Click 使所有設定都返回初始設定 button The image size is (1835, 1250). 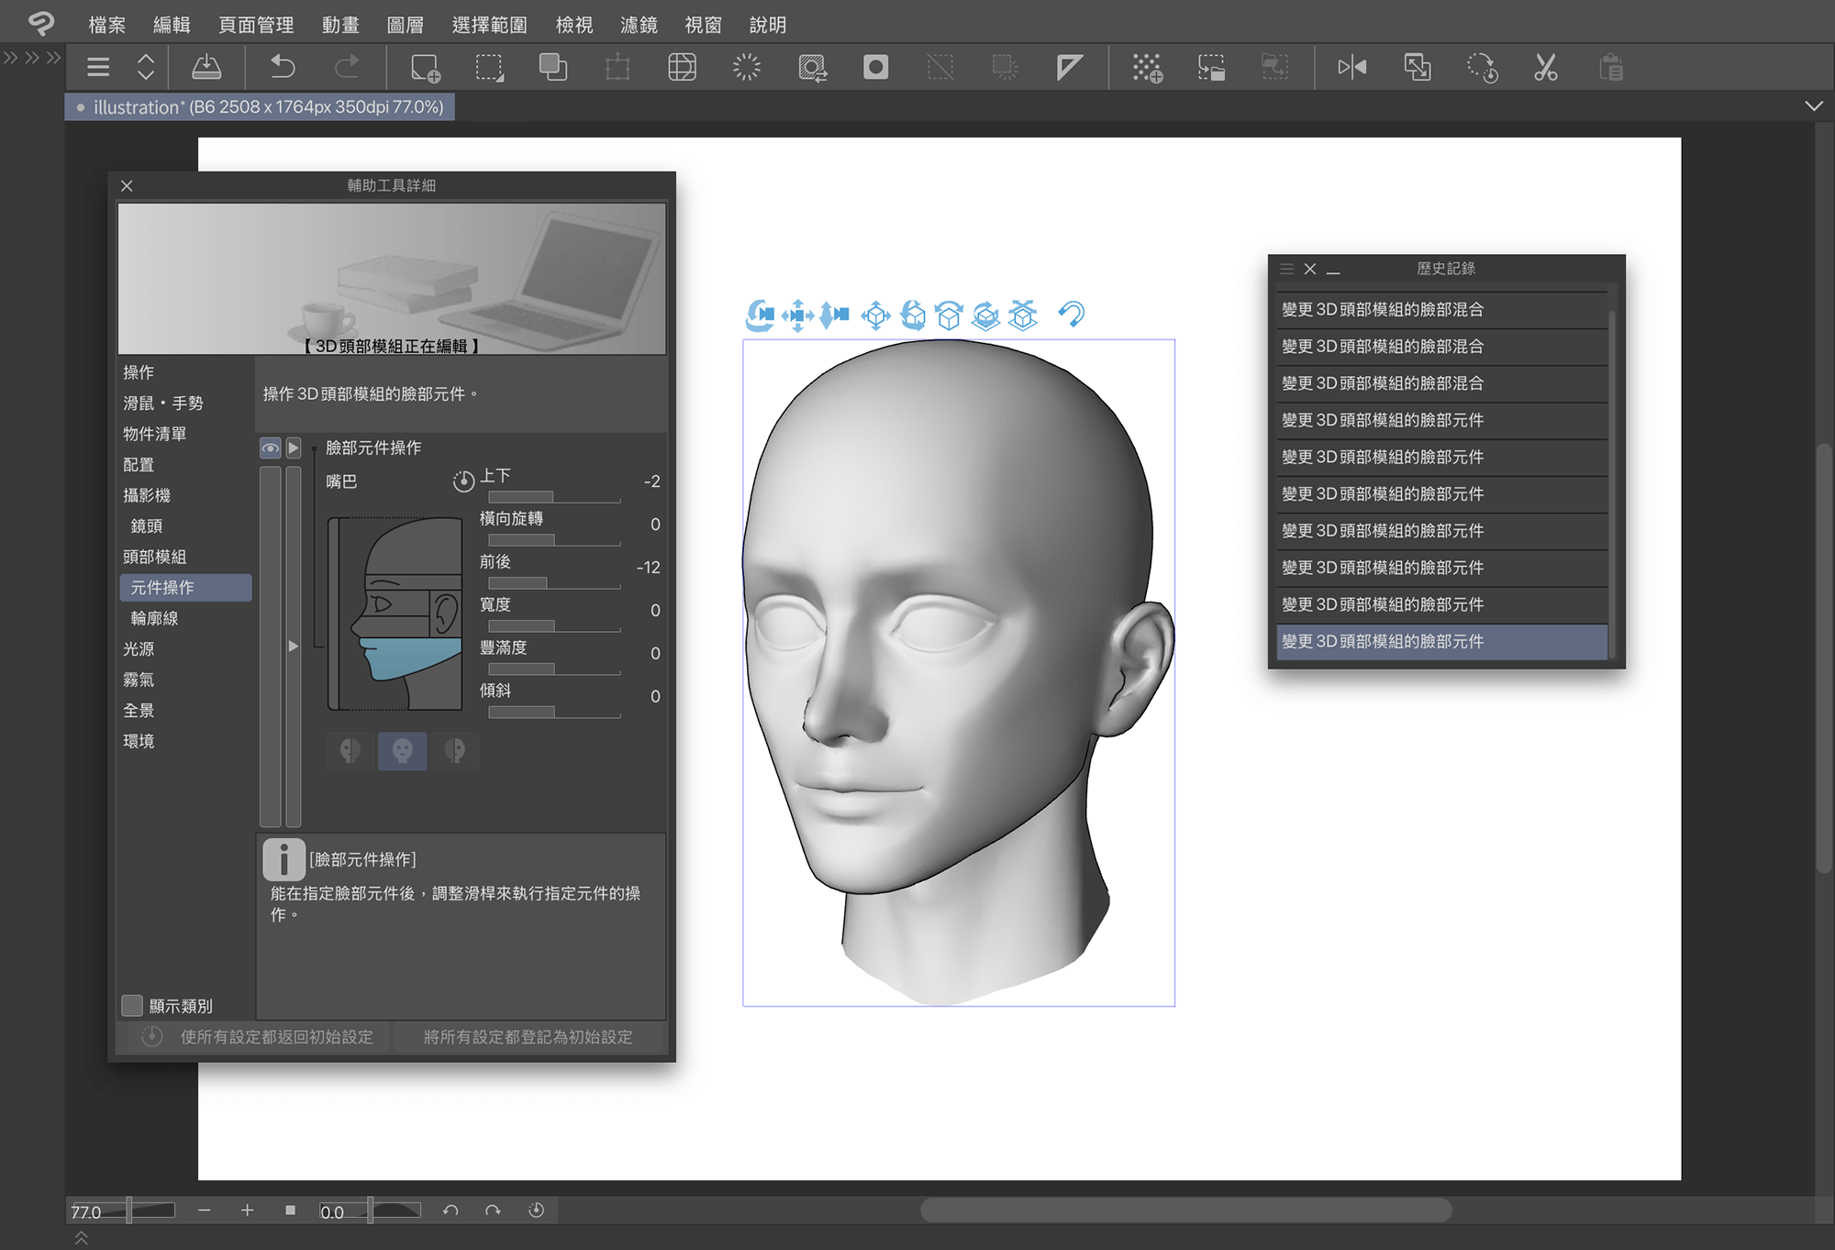point(258,1037)
